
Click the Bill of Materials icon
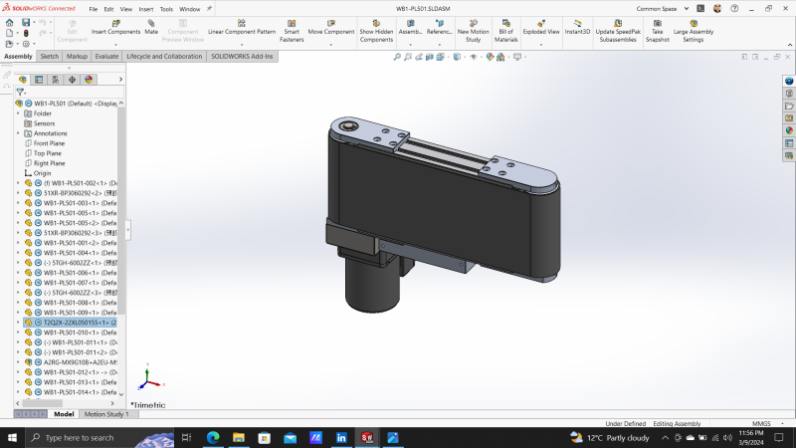pyautogui.click(x=506, y=23)
